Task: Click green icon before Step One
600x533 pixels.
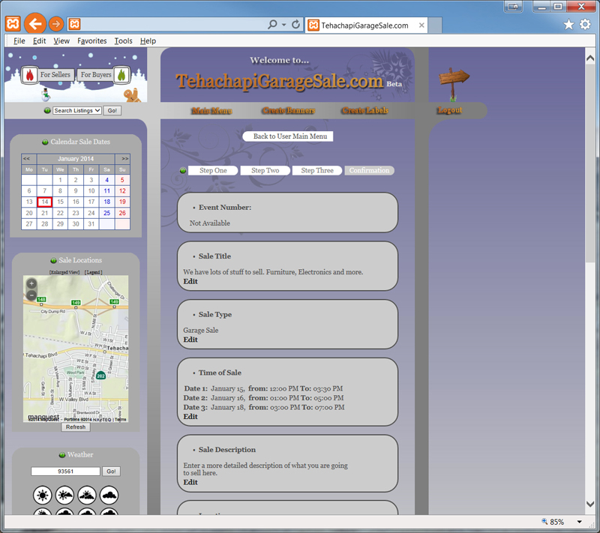Action: pos(183,170)
